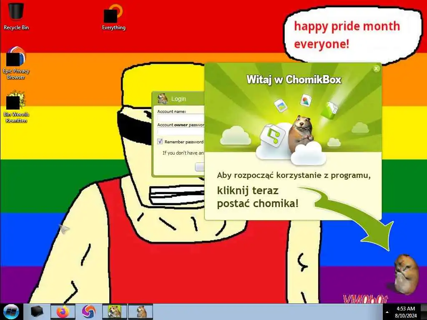Click the Show desktop strip beside clock
Screen dimensions: 427x320
[x=424, y=312]
